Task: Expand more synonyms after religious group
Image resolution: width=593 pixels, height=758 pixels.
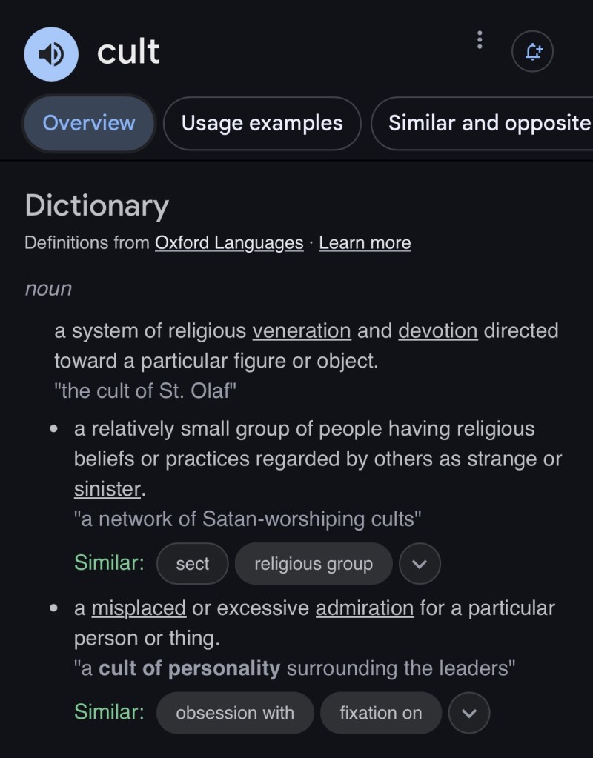Action: point(420,564)
